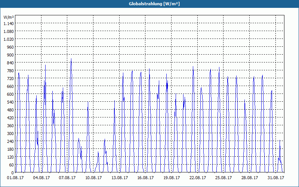The width and height of the screenshot is (299, 187).
Task: Select the 10.08.17 date label
Action: click(93, 178)
